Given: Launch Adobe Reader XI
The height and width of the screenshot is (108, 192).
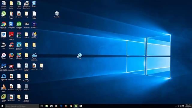Looking at the screenshot, I should pos(11,36).
